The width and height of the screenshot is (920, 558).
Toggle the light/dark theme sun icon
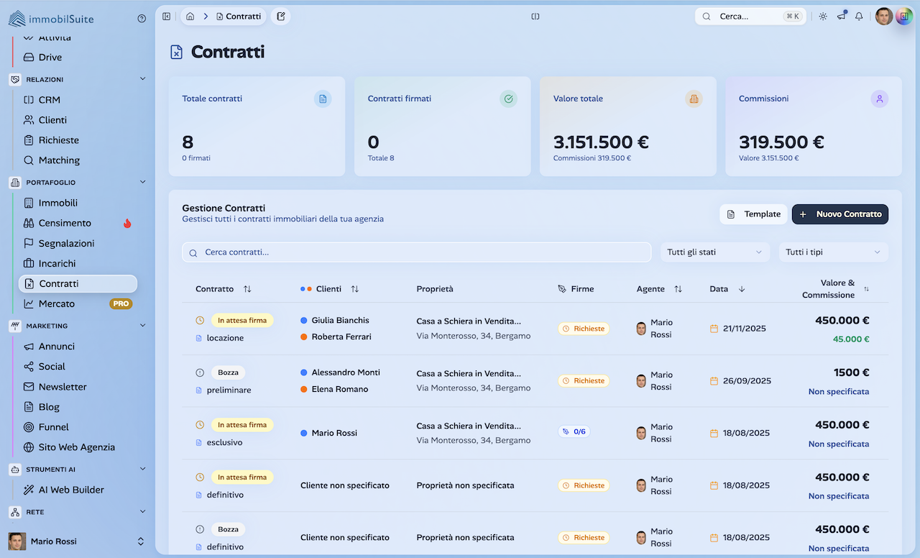tap(823, 17)
